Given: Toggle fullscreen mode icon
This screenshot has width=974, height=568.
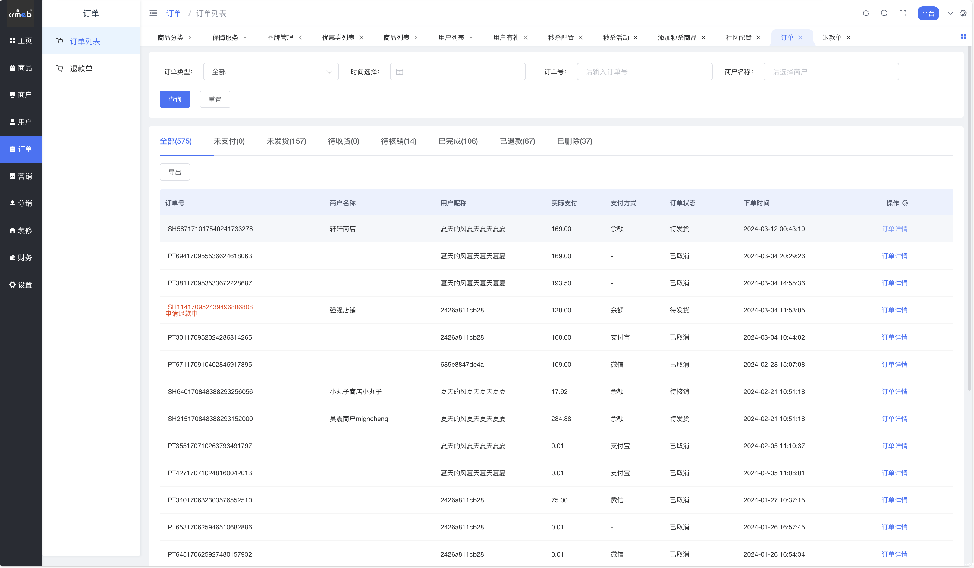Looking at the screenshot, I should [x=903, y=14].
